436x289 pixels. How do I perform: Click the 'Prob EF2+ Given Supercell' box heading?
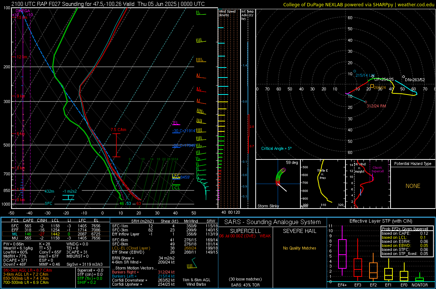[x=405, y=229]
